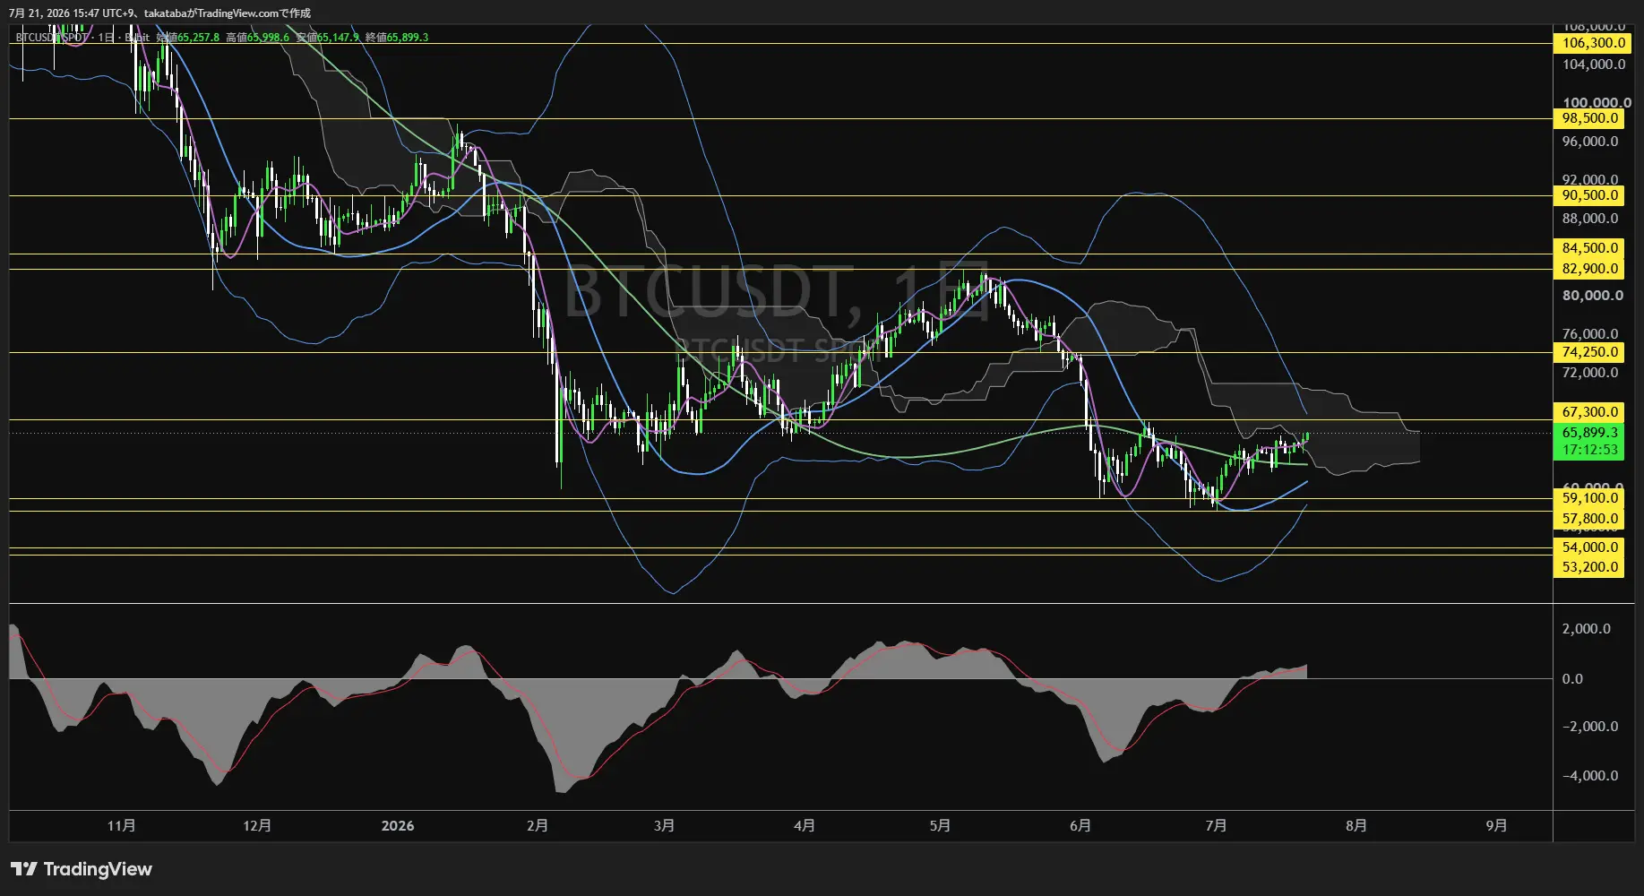Click the 5月 label on time axis
Screen dimensions: 1644x896
coord(940,826)
